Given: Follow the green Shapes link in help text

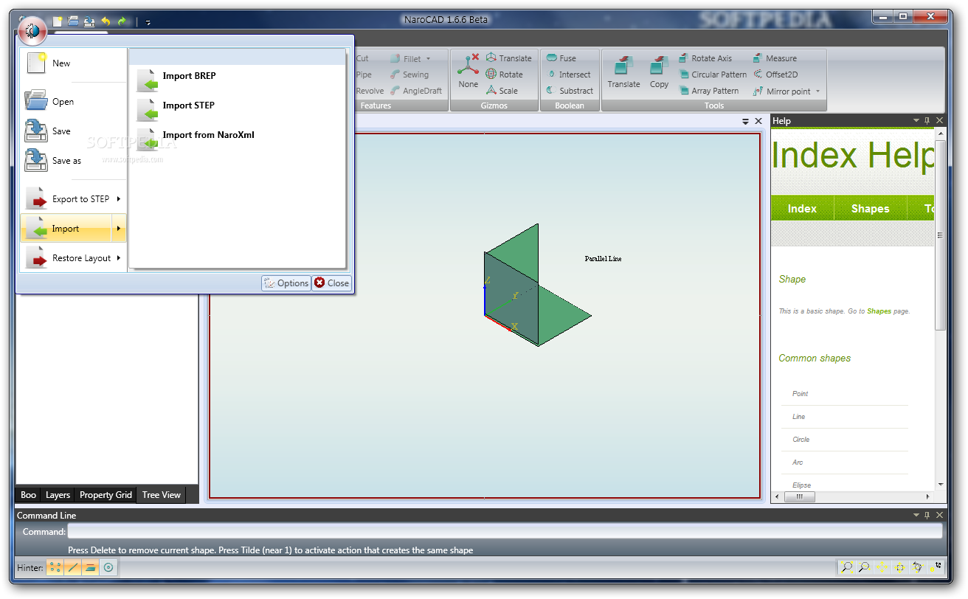Looking at the screenshot, I should [x=879, y=311].
